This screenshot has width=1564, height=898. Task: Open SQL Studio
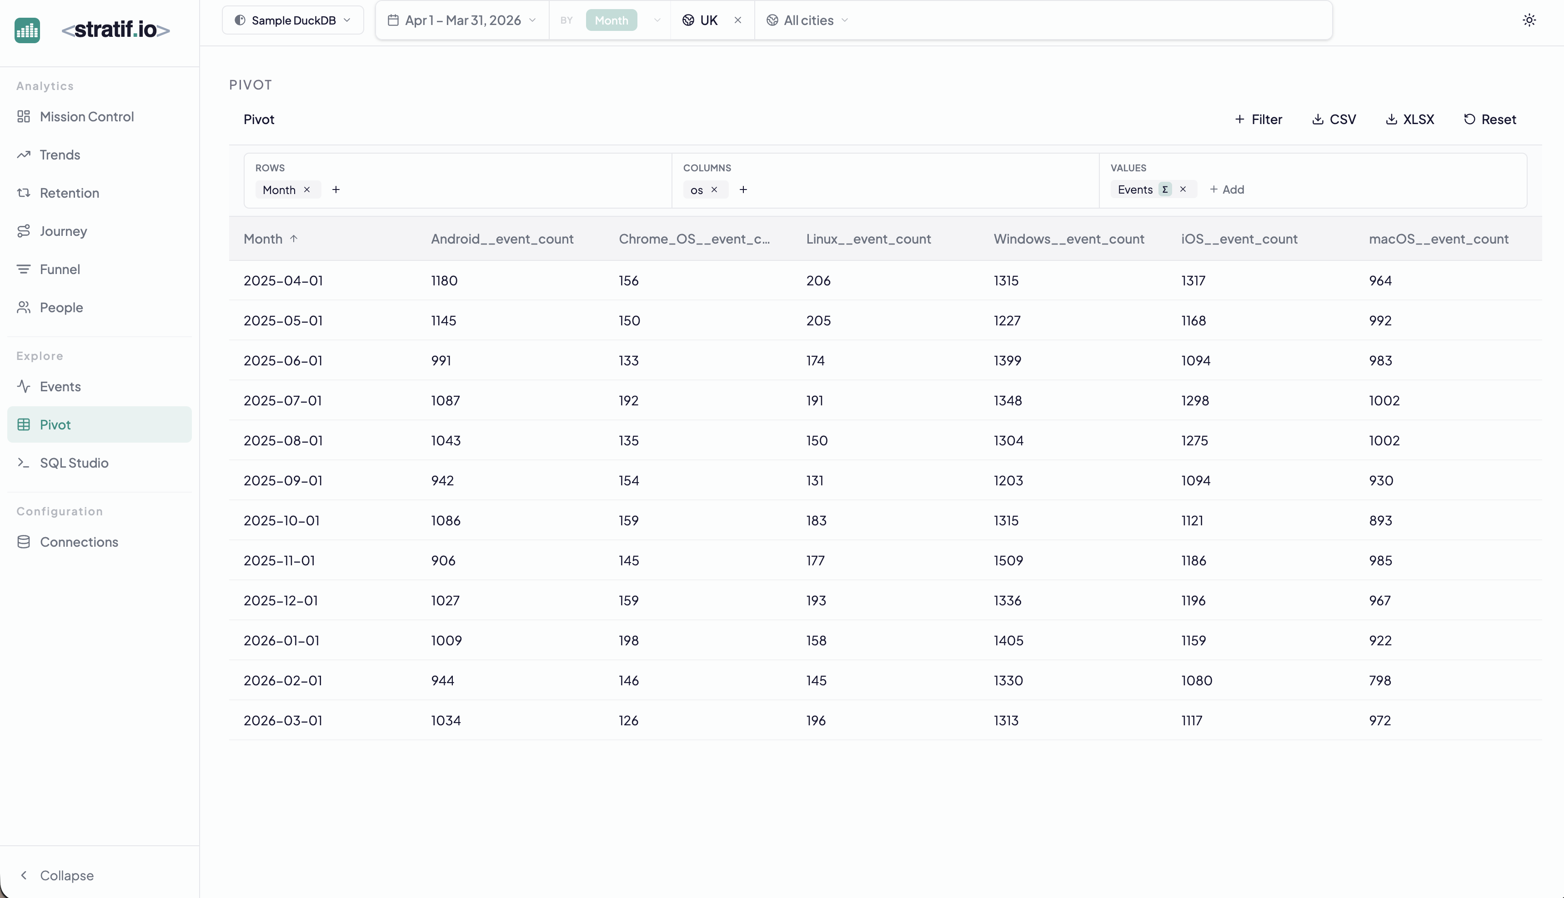[99, 463]
